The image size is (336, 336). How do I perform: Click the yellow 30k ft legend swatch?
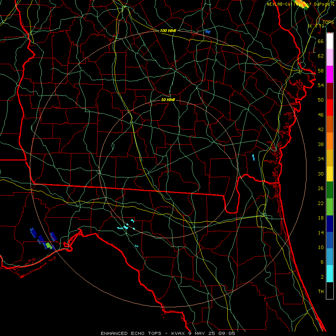330,174
